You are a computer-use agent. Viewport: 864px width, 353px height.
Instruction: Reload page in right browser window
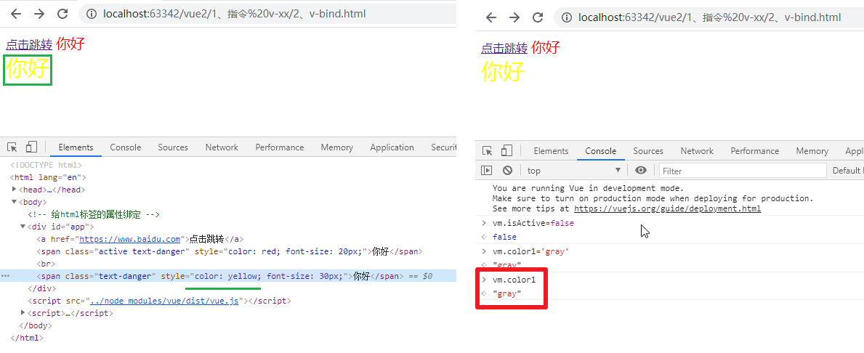538,17
